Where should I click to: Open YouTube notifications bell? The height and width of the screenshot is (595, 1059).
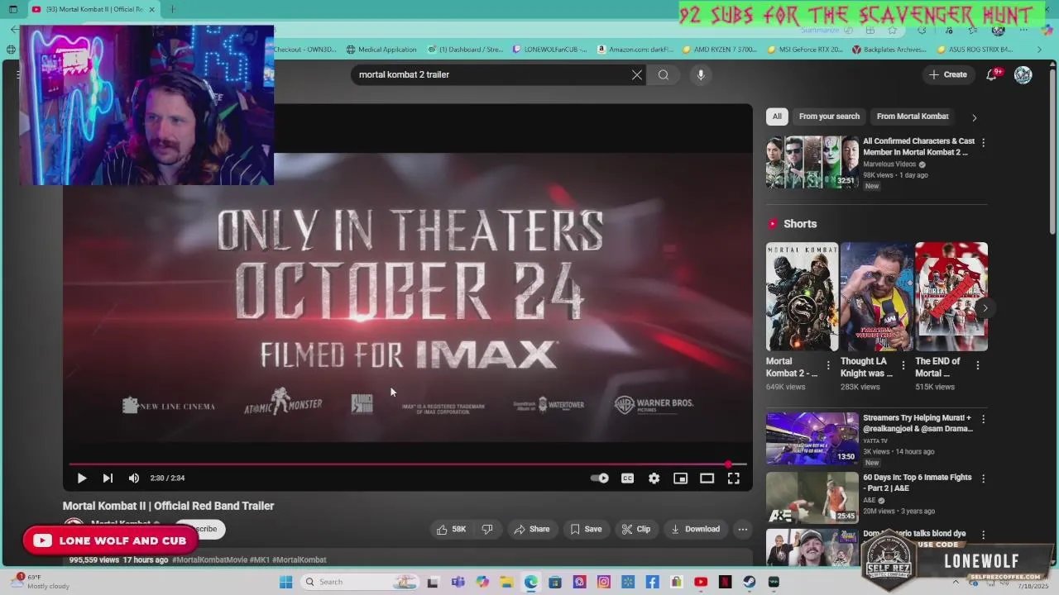(x=992, y=74)
